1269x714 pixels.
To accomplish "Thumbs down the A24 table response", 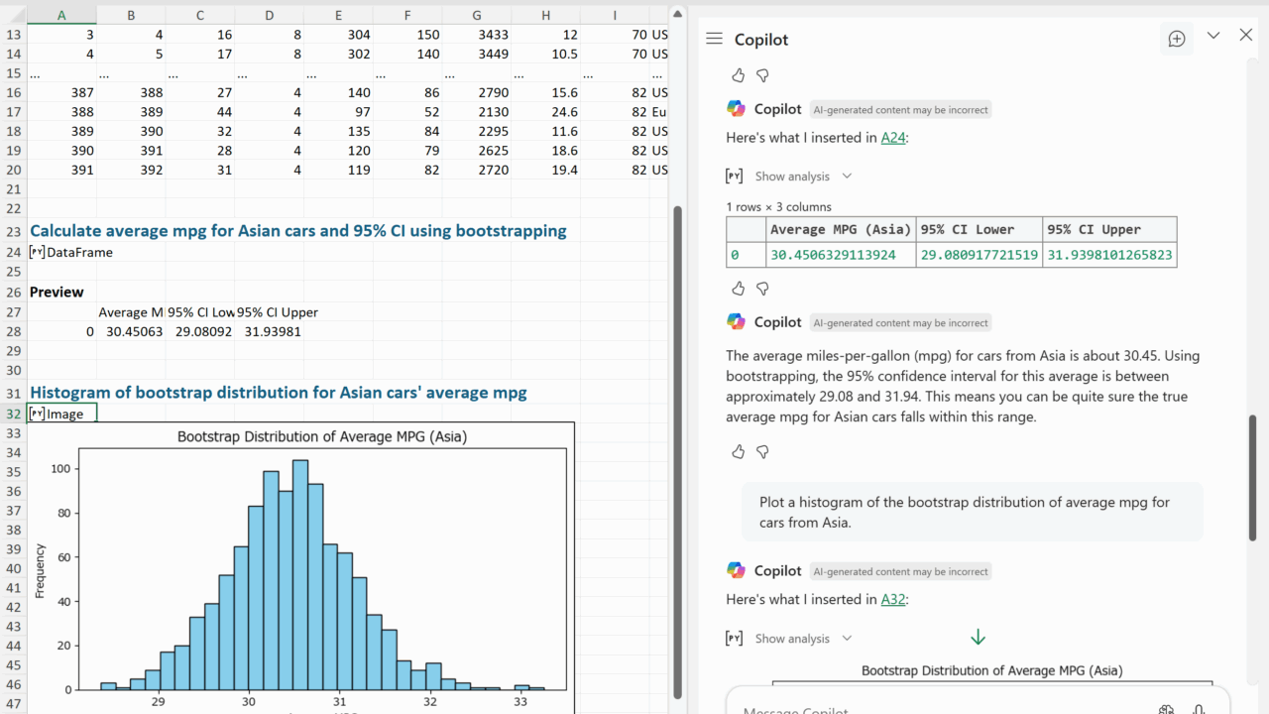I will [x=762, y=289].
